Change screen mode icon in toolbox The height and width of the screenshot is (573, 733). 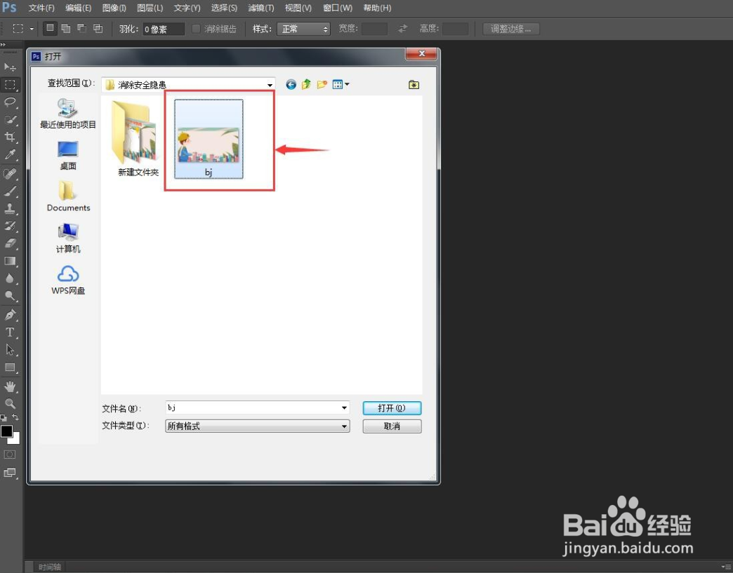point(10,473)
